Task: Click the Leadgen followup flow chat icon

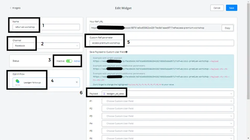Action: [17, 81]
